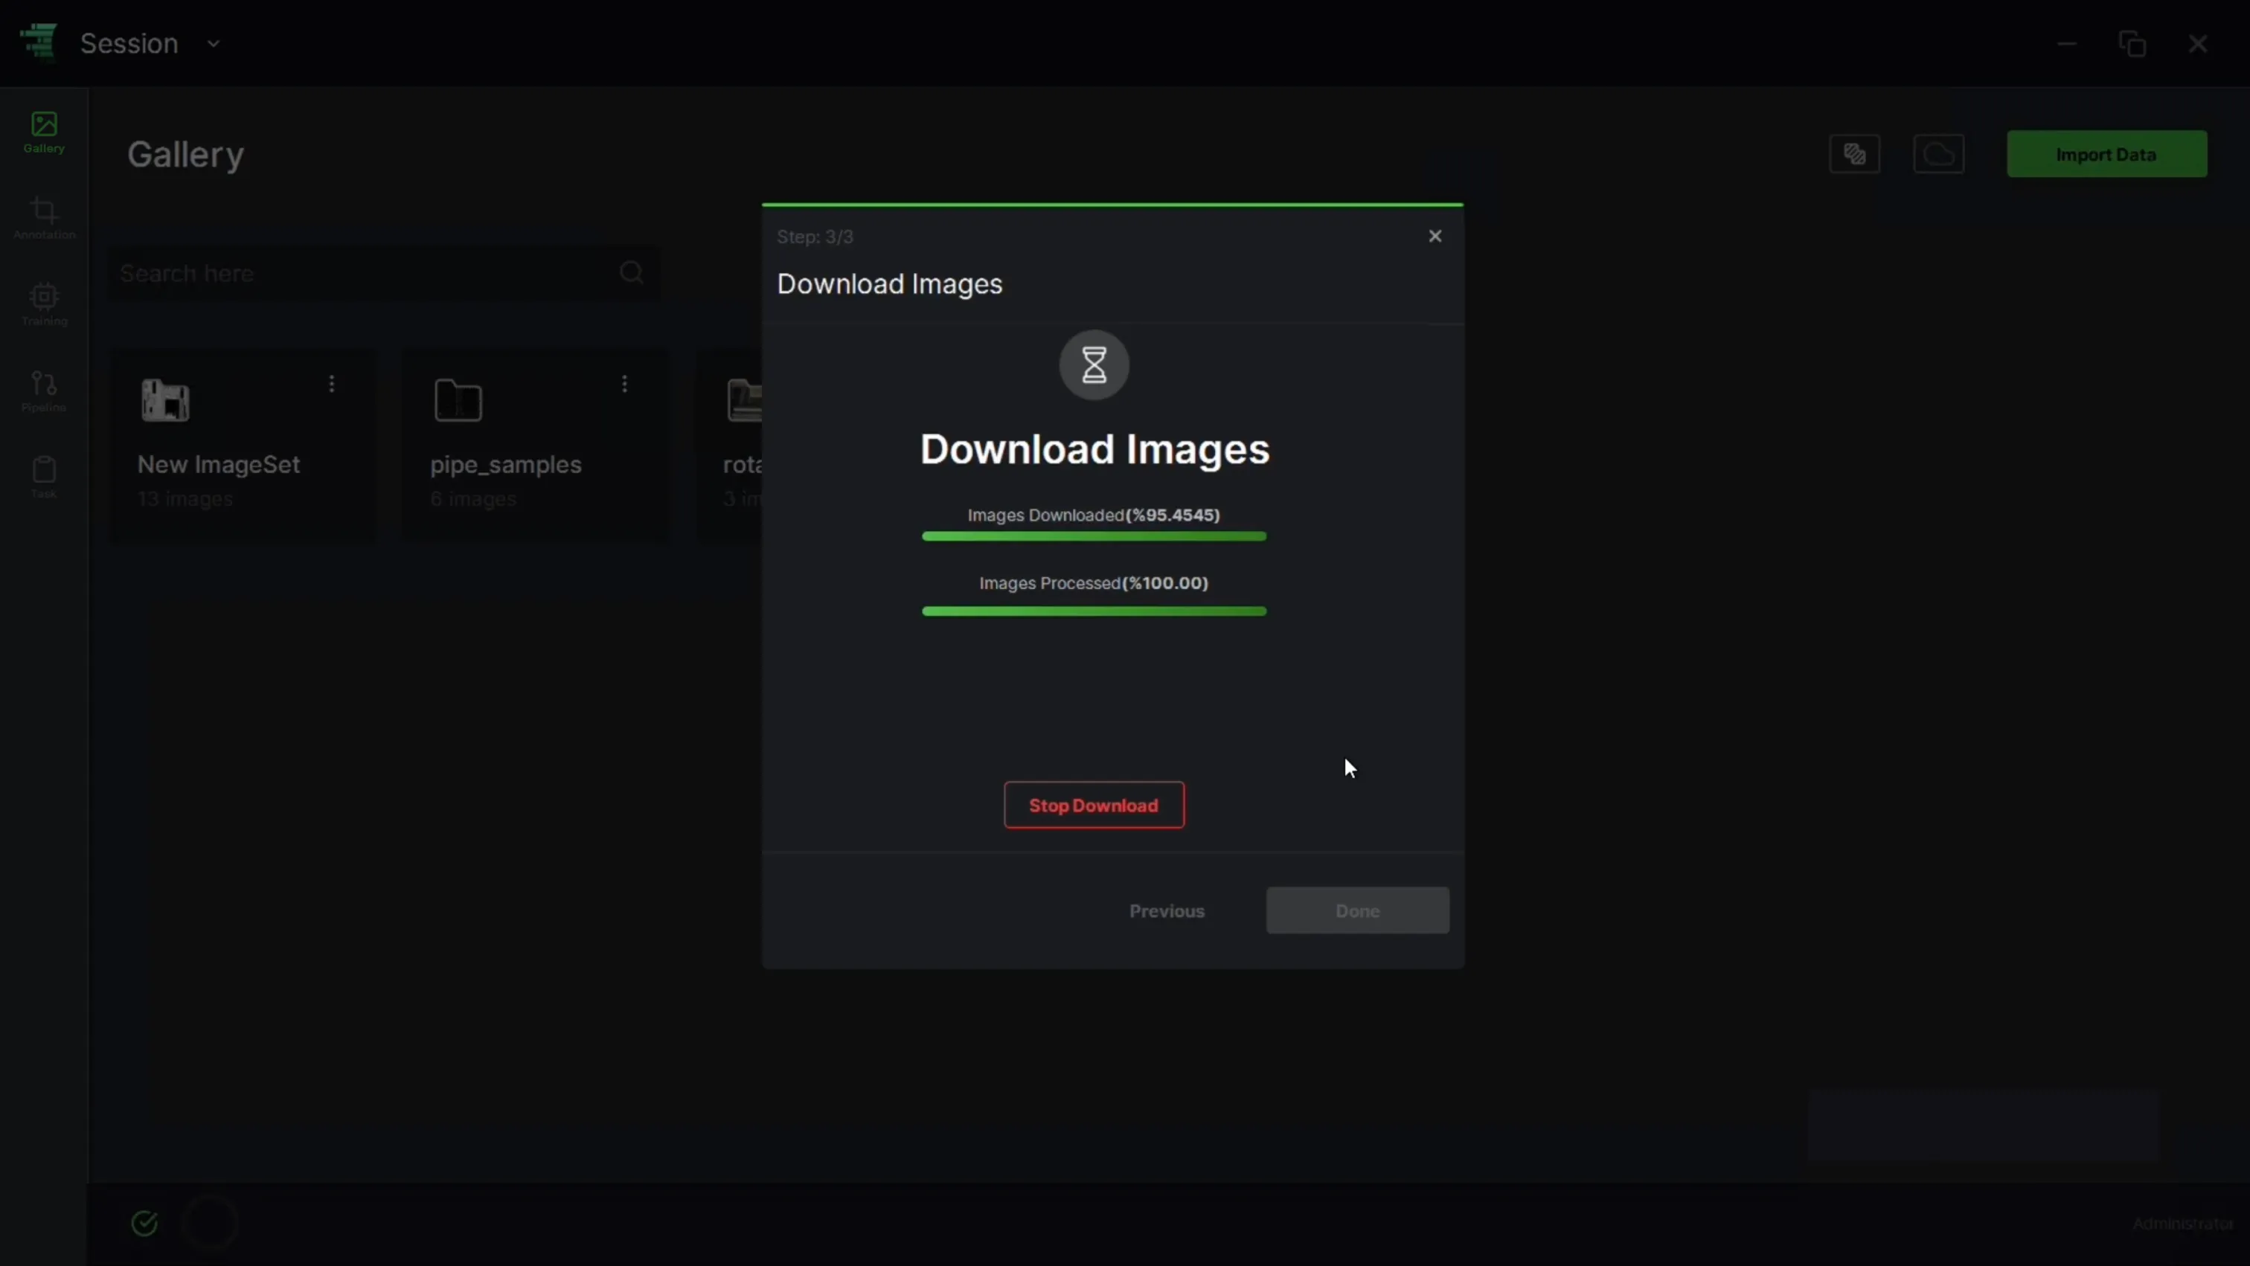Click the Previous button
Screen dimensions: 2250x1266
coord(1167,910)
